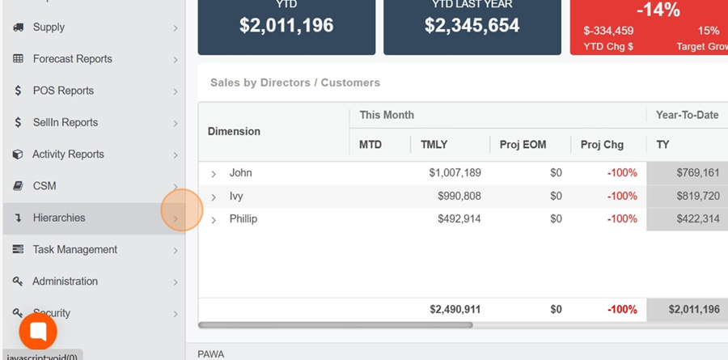The image size is (728, 360).
Task: Click the POS Reports dollar icon
Action: point(18,91)
